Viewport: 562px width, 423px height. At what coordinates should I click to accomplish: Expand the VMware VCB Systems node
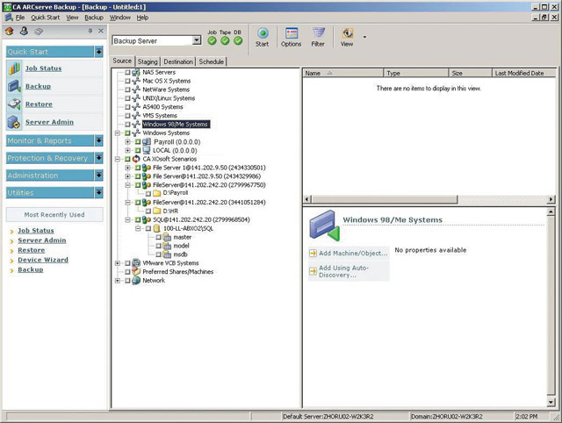pos(117,263)
